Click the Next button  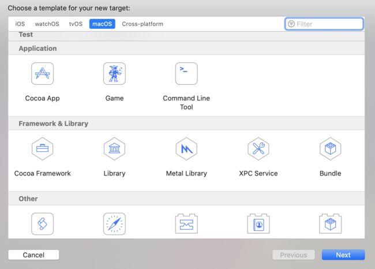(343, 255)
